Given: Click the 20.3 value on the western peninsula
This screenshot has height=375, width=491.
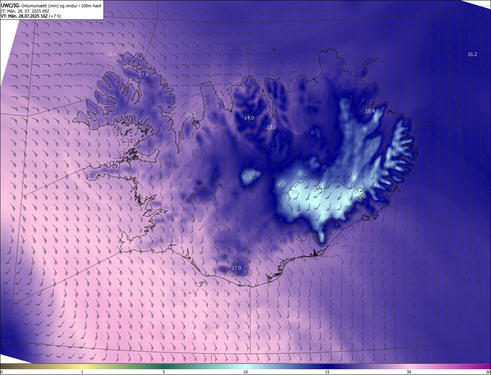Looking at the screenshot, I should tap(93, 174).
